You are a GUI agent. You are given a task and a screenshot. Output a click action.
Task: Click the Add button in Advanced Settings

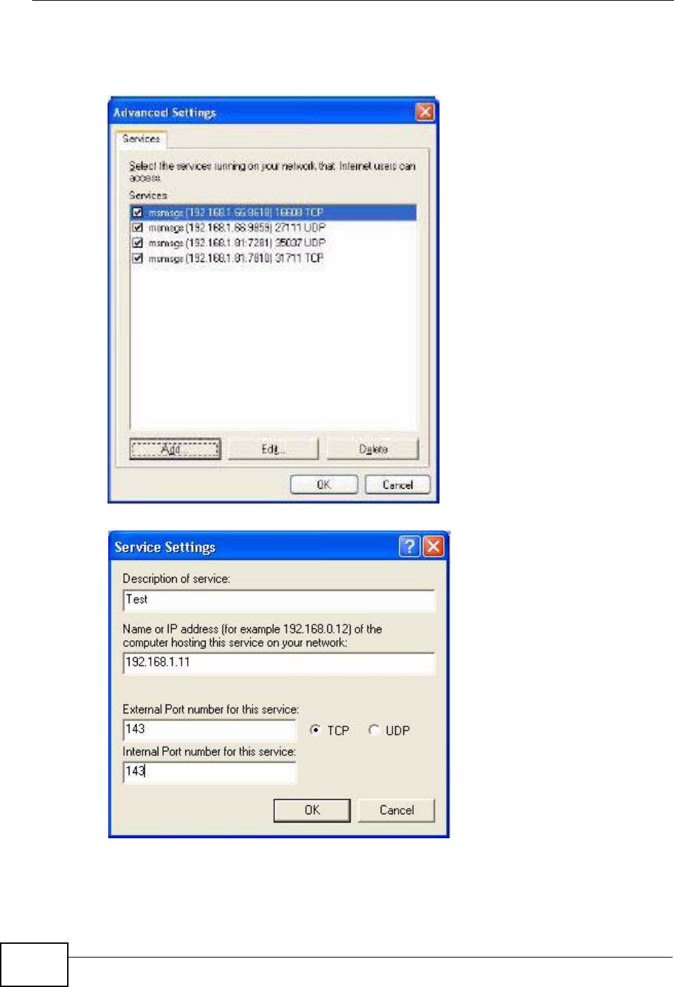point(175,449)
